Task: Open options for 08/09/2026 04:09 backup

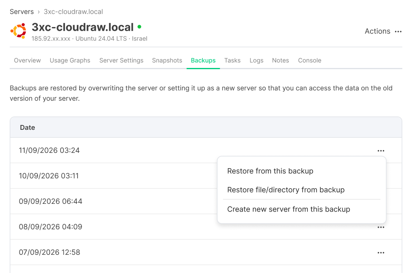Action: pyautogui.click(x=381, y=227)
